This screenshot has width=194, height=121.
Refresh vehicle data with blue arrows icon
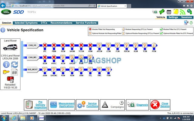pyautogui.click(x=15, y=64)
